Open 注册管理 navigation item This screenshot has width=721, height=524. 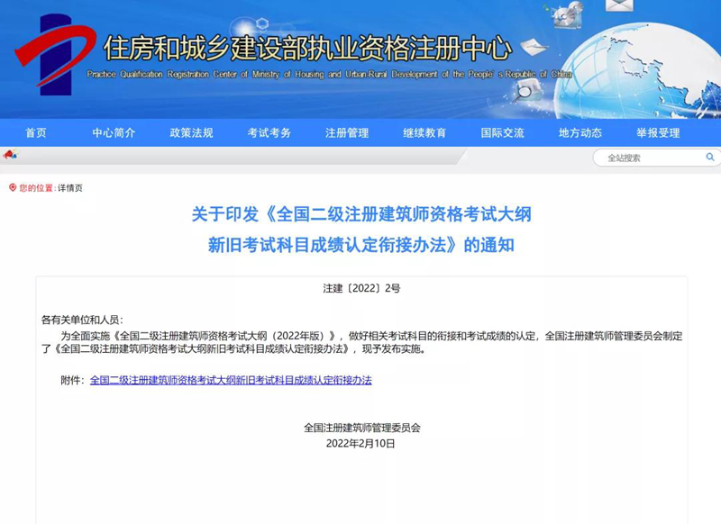(347, 133)
